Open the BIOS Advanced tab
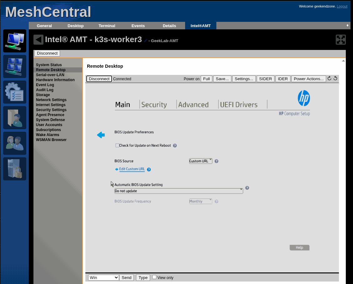 pyautogui.click(x=194, y=105)
